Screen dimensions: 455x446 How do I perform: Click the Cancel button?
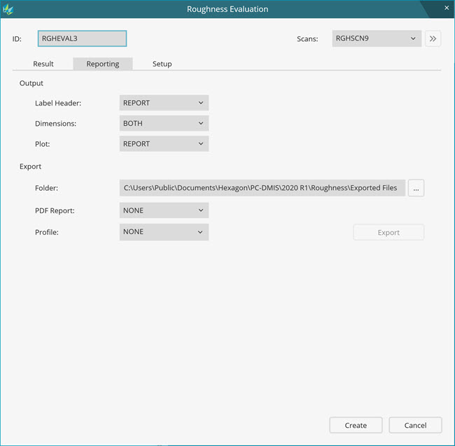tap(415, 425)
